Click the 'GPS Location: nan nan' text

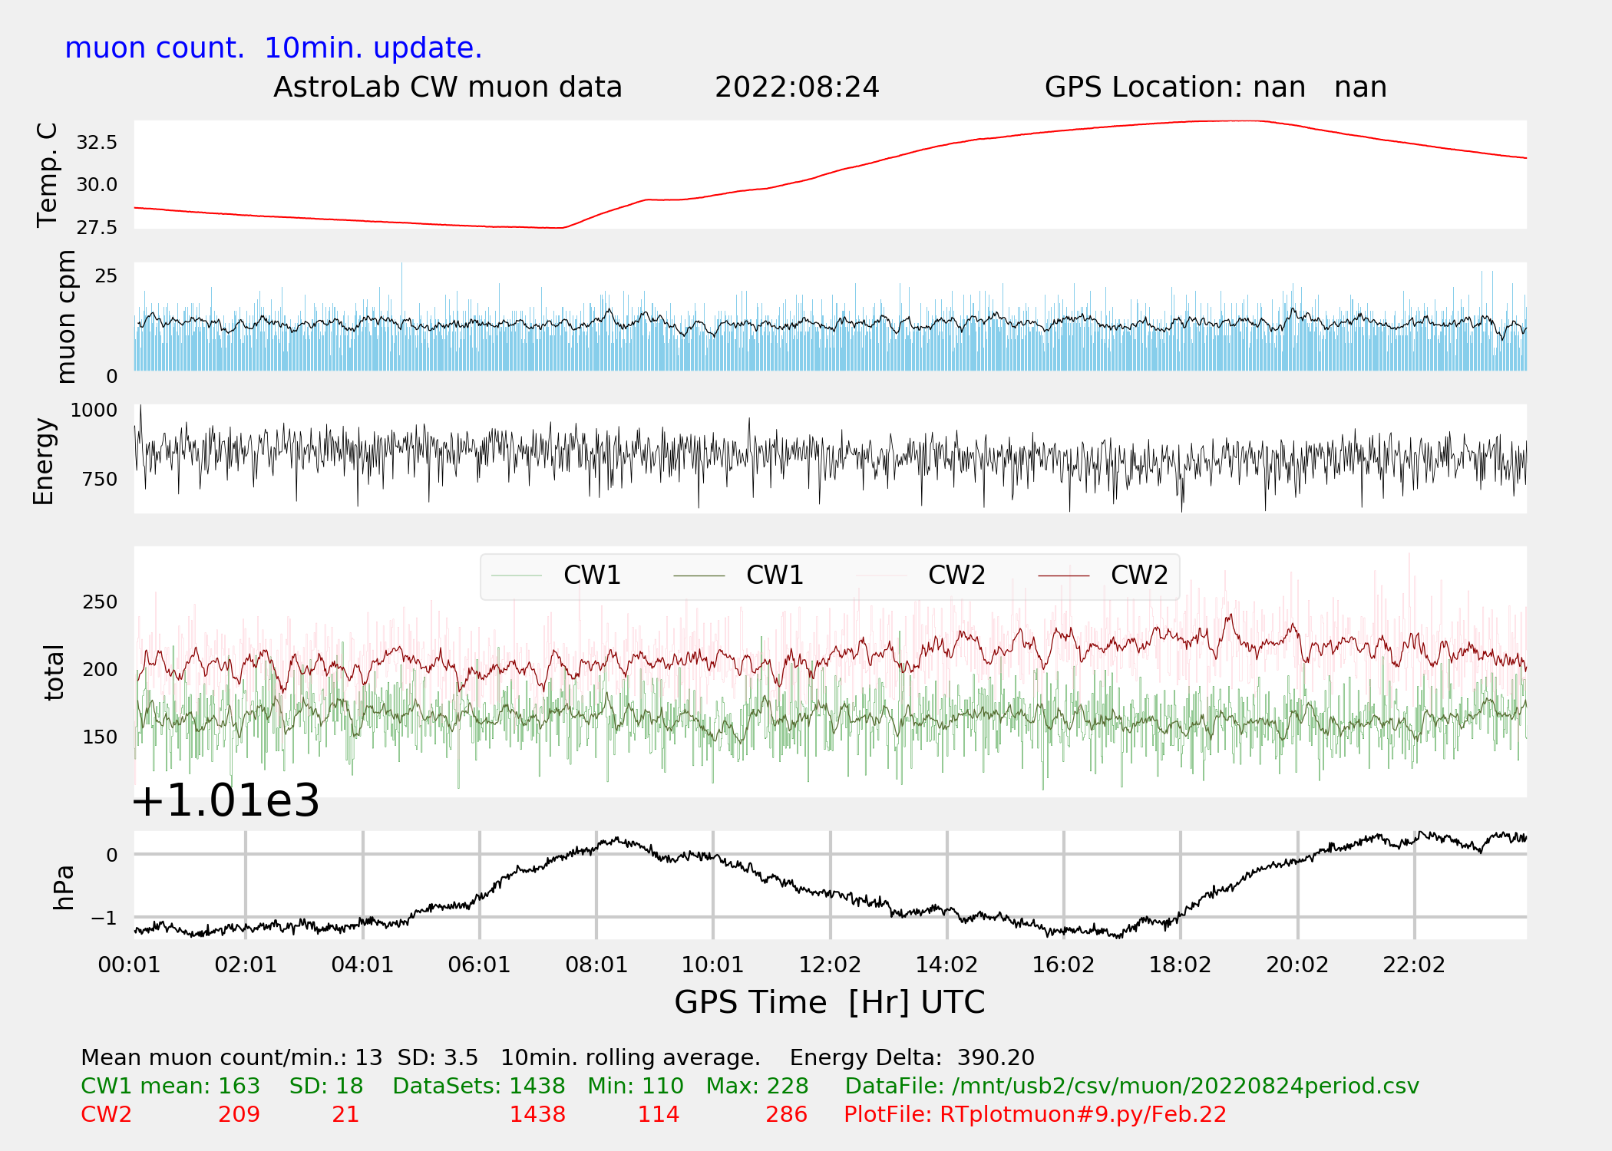pyautogui.click(x=1215, y=87)
